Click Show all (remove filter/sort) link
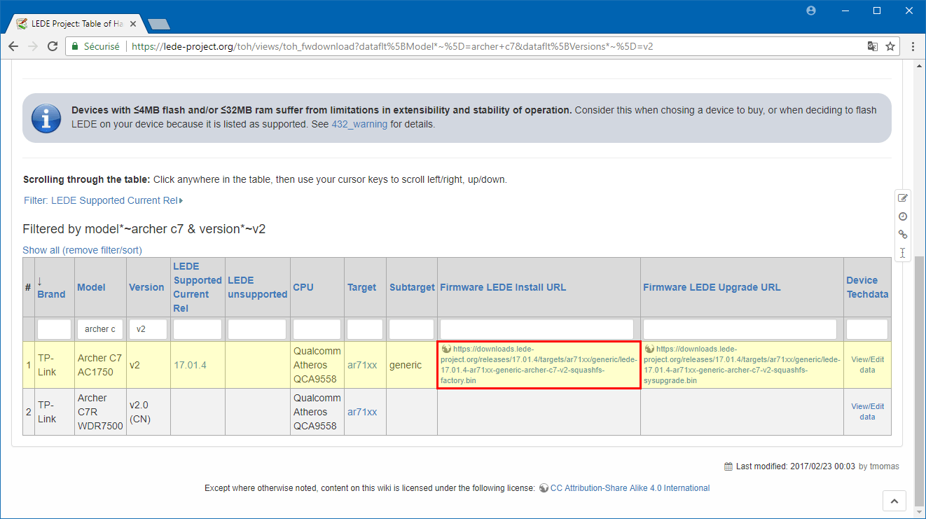926x519 pixels. [x=82, y=250]
